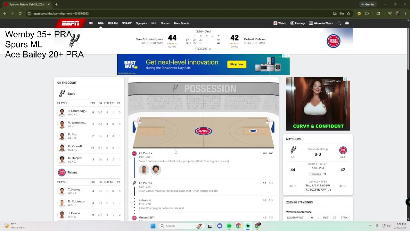
Task: Open the Soccer menu
Action: 165,23
